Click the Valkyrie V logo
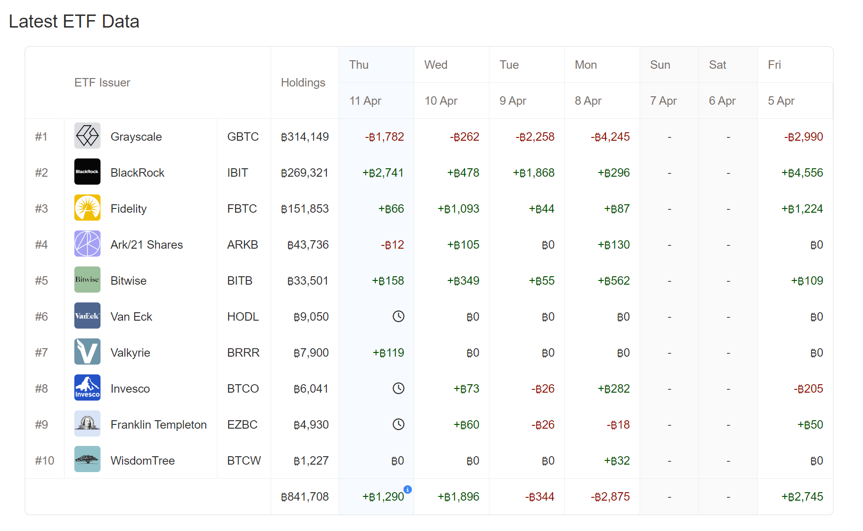863x531 pixels. click(87, 352)
